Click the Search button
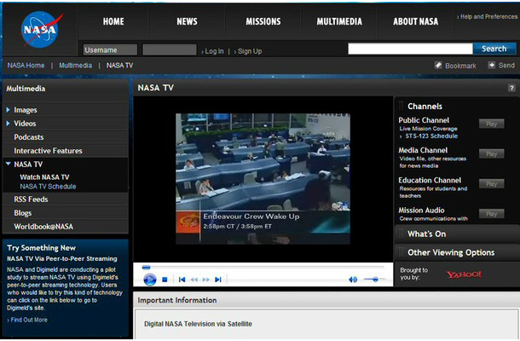The image size is (520, 341). click(494, 49)
